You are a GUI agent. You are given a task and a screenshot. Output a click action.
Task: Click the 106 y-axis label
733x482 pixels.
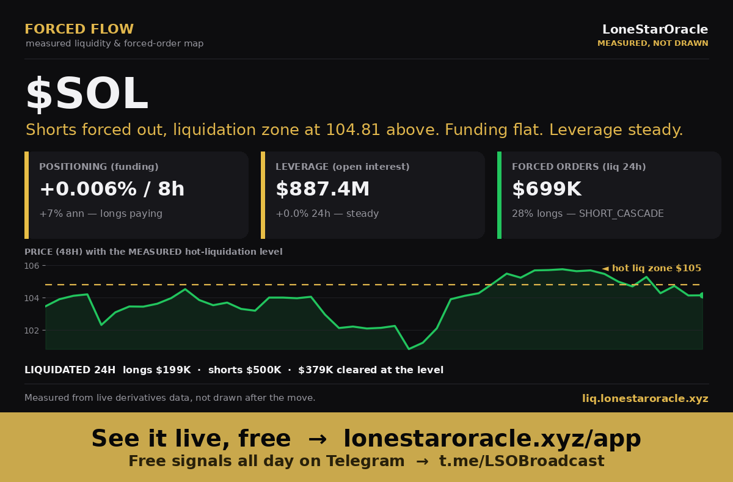click(32, 266)
